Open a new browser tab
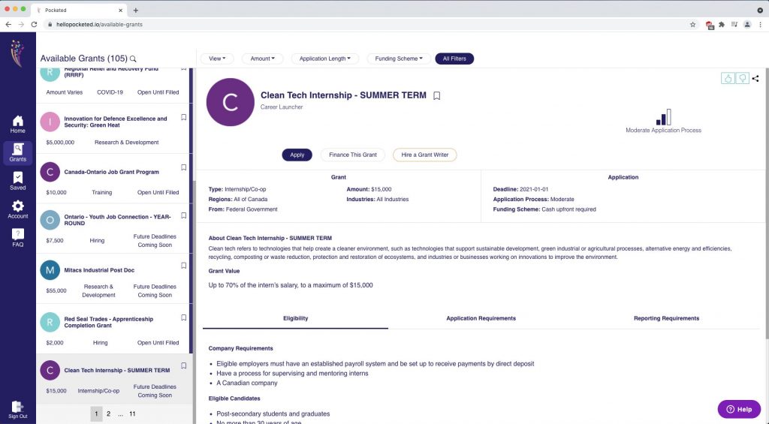This screenshot has height=424, width=769. 136,11
